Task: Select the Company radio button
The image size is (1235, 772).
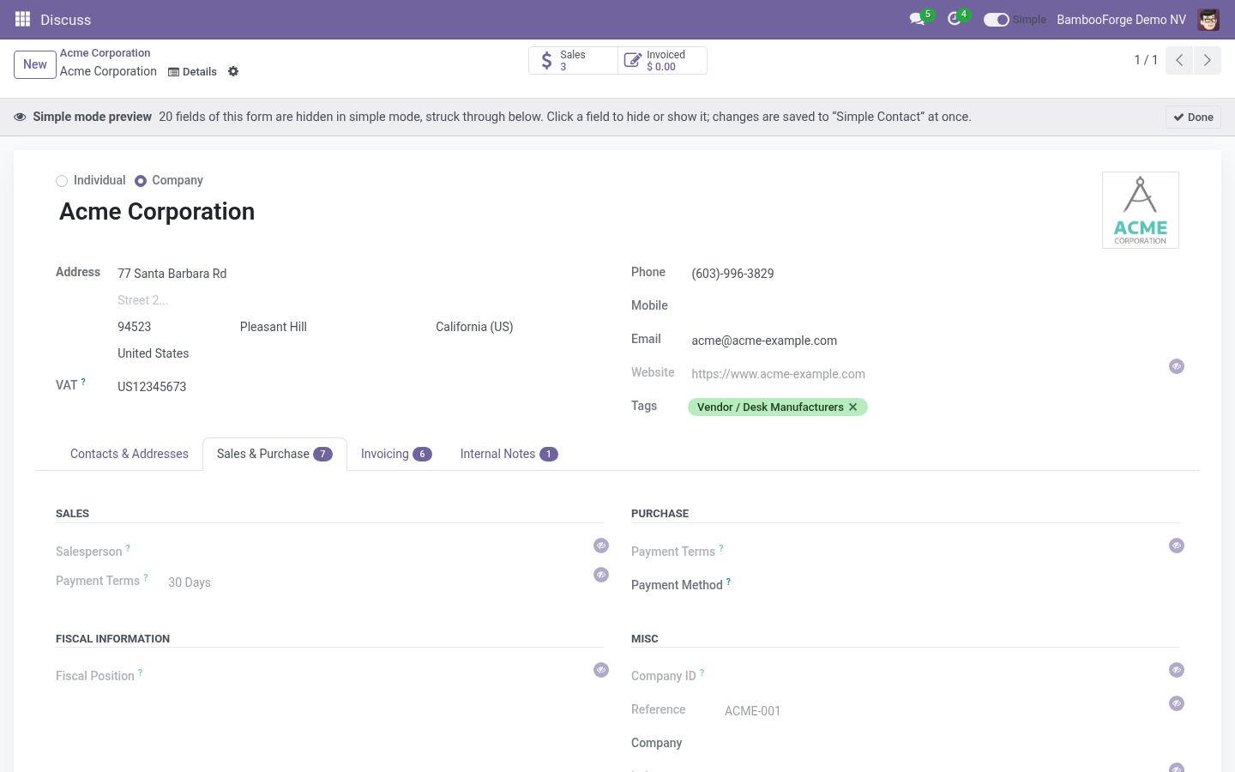Action: click(x=141, y=180)
